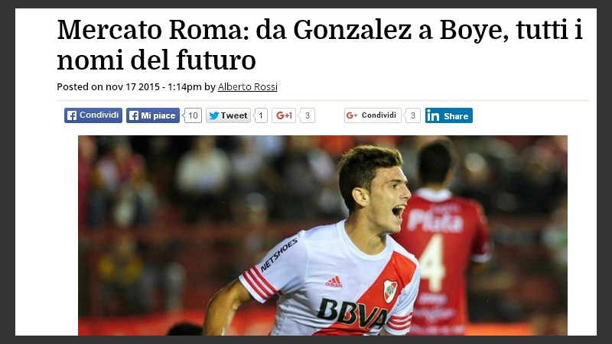Click the G+ icon inside Condividi button
This screenshot has height=344, width=612.
[x=352, y=115]
